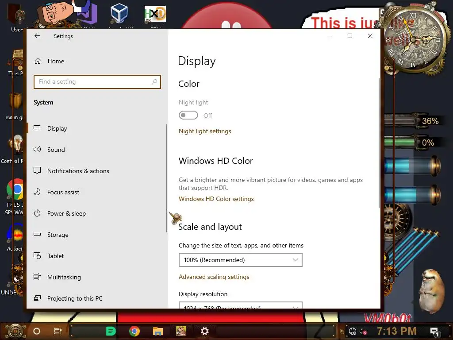This screenshot has height=340, width=453.
Task: Open File Explorer from the taskbar
Action: (158, 331)
